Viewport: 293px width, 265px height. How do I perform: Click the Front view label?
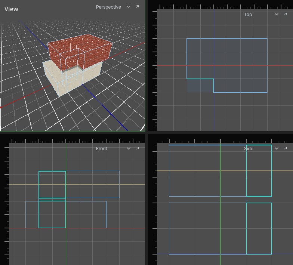point(102,149)
